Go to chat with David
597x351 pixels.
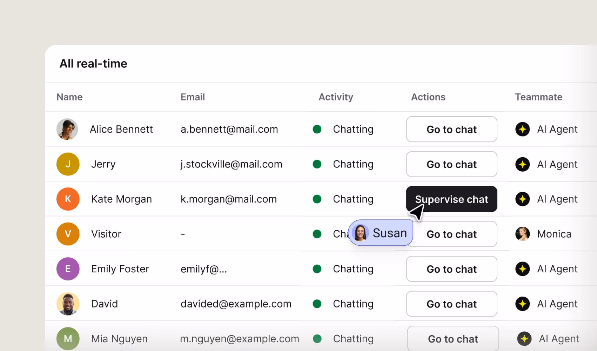point(451,304)
